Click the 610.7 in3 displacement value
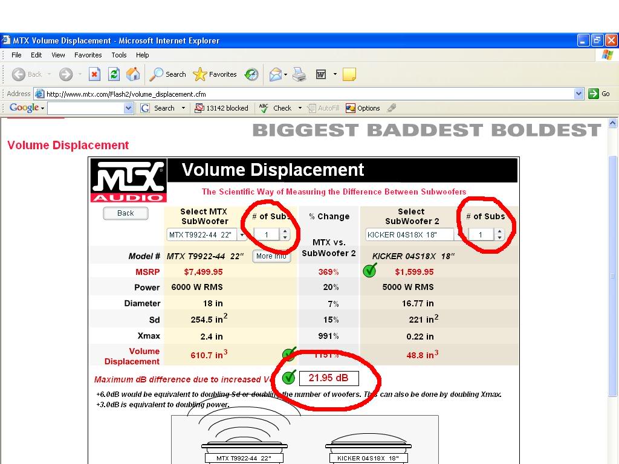619x464 pixels. click(x=209, y=354)
